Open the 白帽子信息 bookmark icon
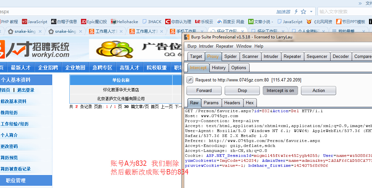 (x=54, y=22)
